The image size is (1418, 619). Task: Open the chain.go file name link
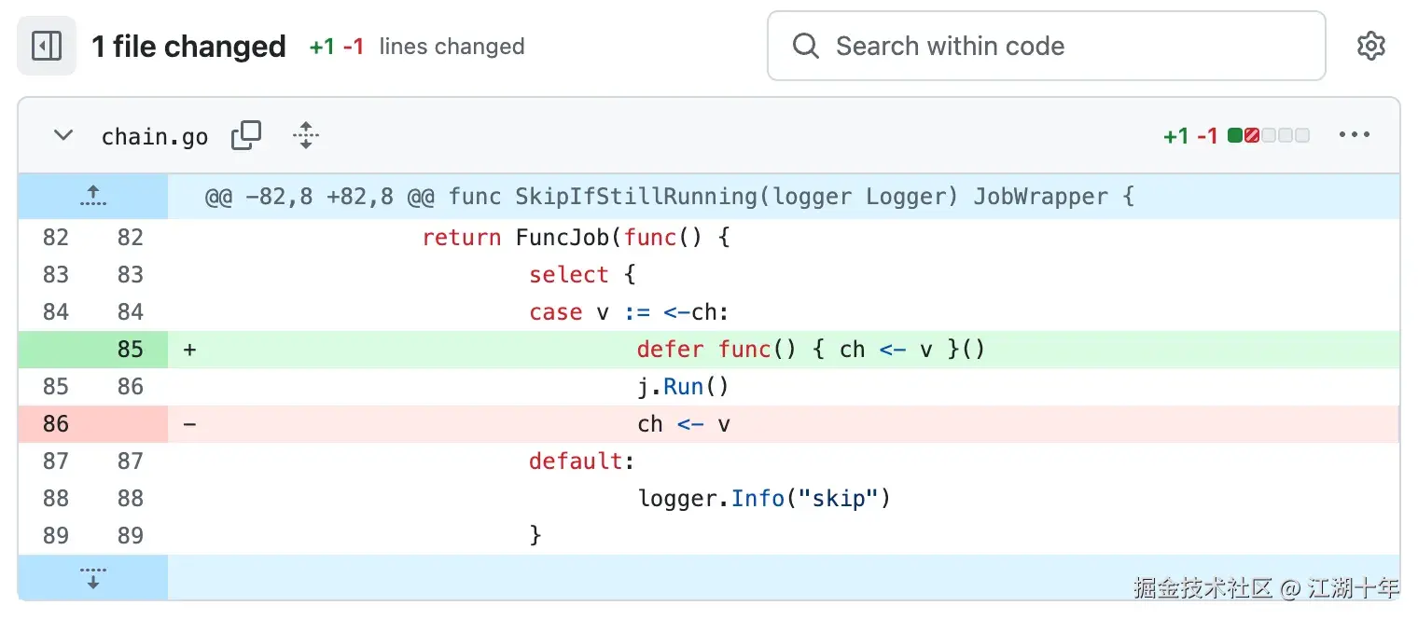pyautogui.click(x=155, y=137)
